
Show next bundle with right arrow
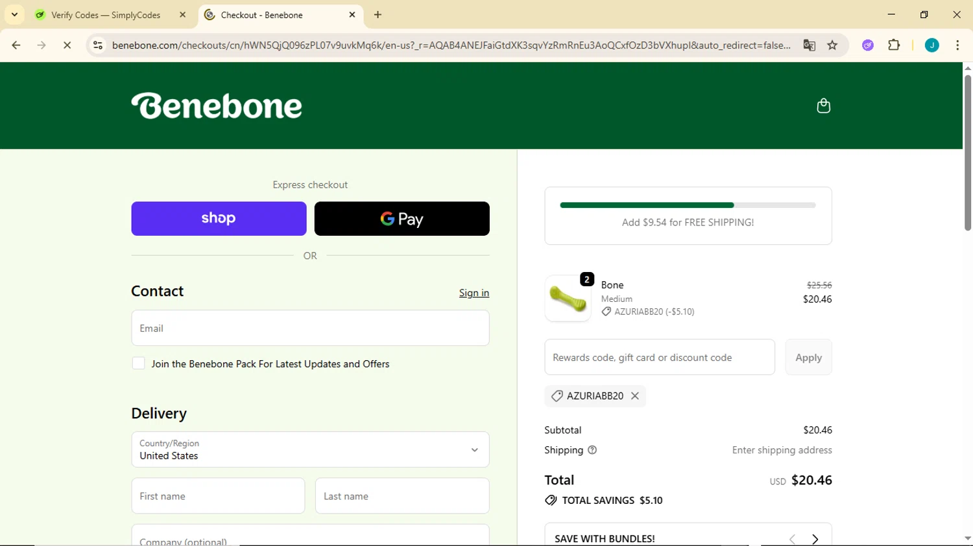[815, 539]
